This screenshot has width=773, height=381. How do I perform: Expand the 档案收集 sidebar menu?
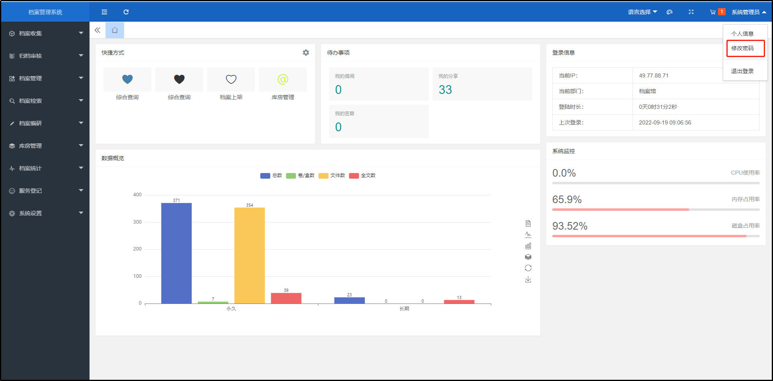[x=45, y=33]
